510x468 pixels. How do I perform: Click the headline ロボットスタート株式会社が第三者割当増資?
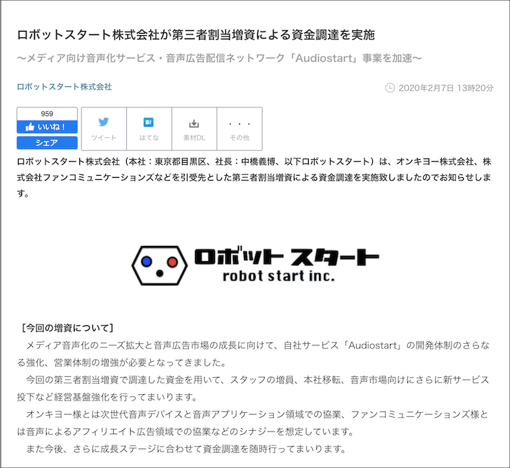tap(196, 34)
